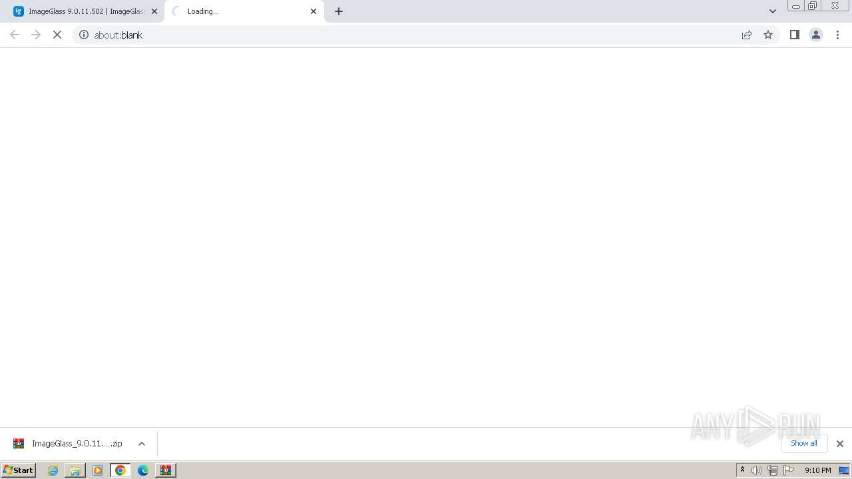Screen dimensions: 852x479
Task: Click the browser back arrow
Action: tap(15, 35)
